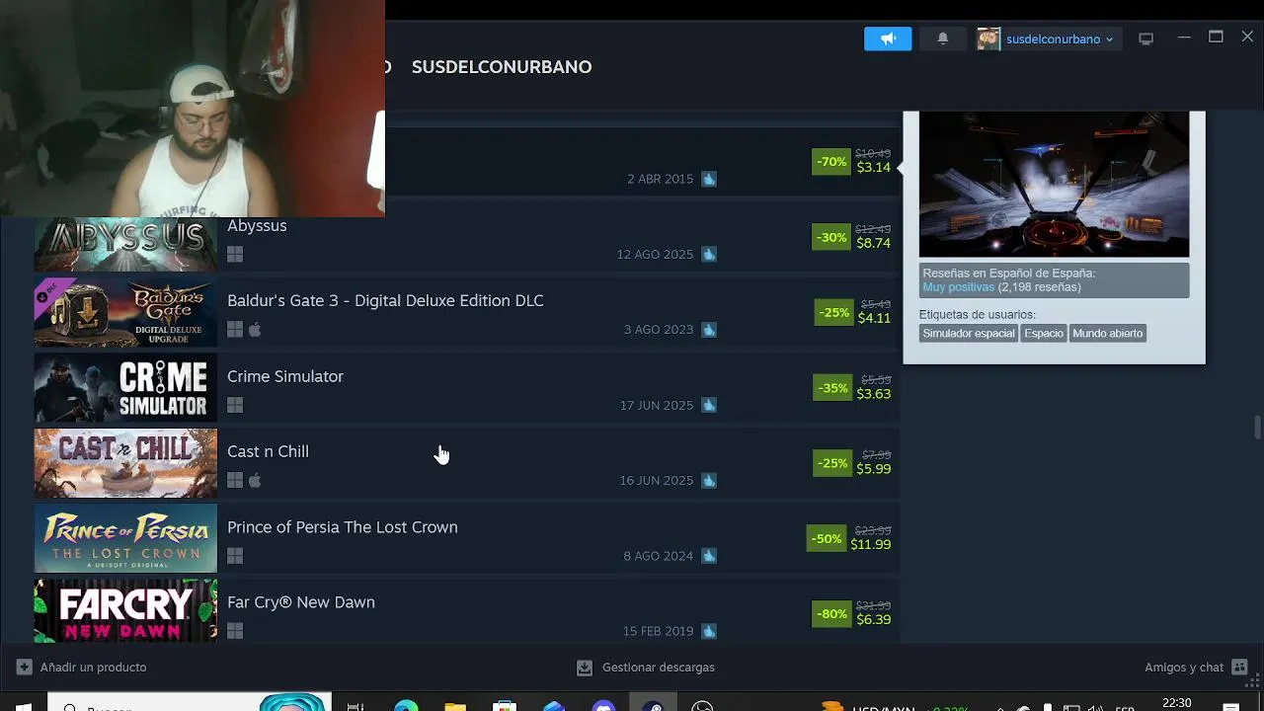Viewport: 1264px width, 711px height.
Task: Open the Crime Simulator title
Action: coord(285,376)
